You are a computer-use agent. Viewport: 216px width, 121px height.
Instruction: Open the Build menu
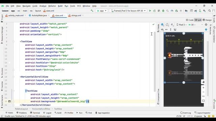[x=60, y=6]
